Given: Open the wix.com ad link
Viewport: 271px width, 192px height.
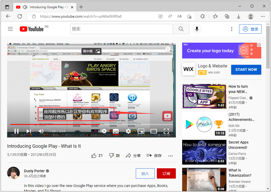Looking at the screenshot, I should 214,72.
